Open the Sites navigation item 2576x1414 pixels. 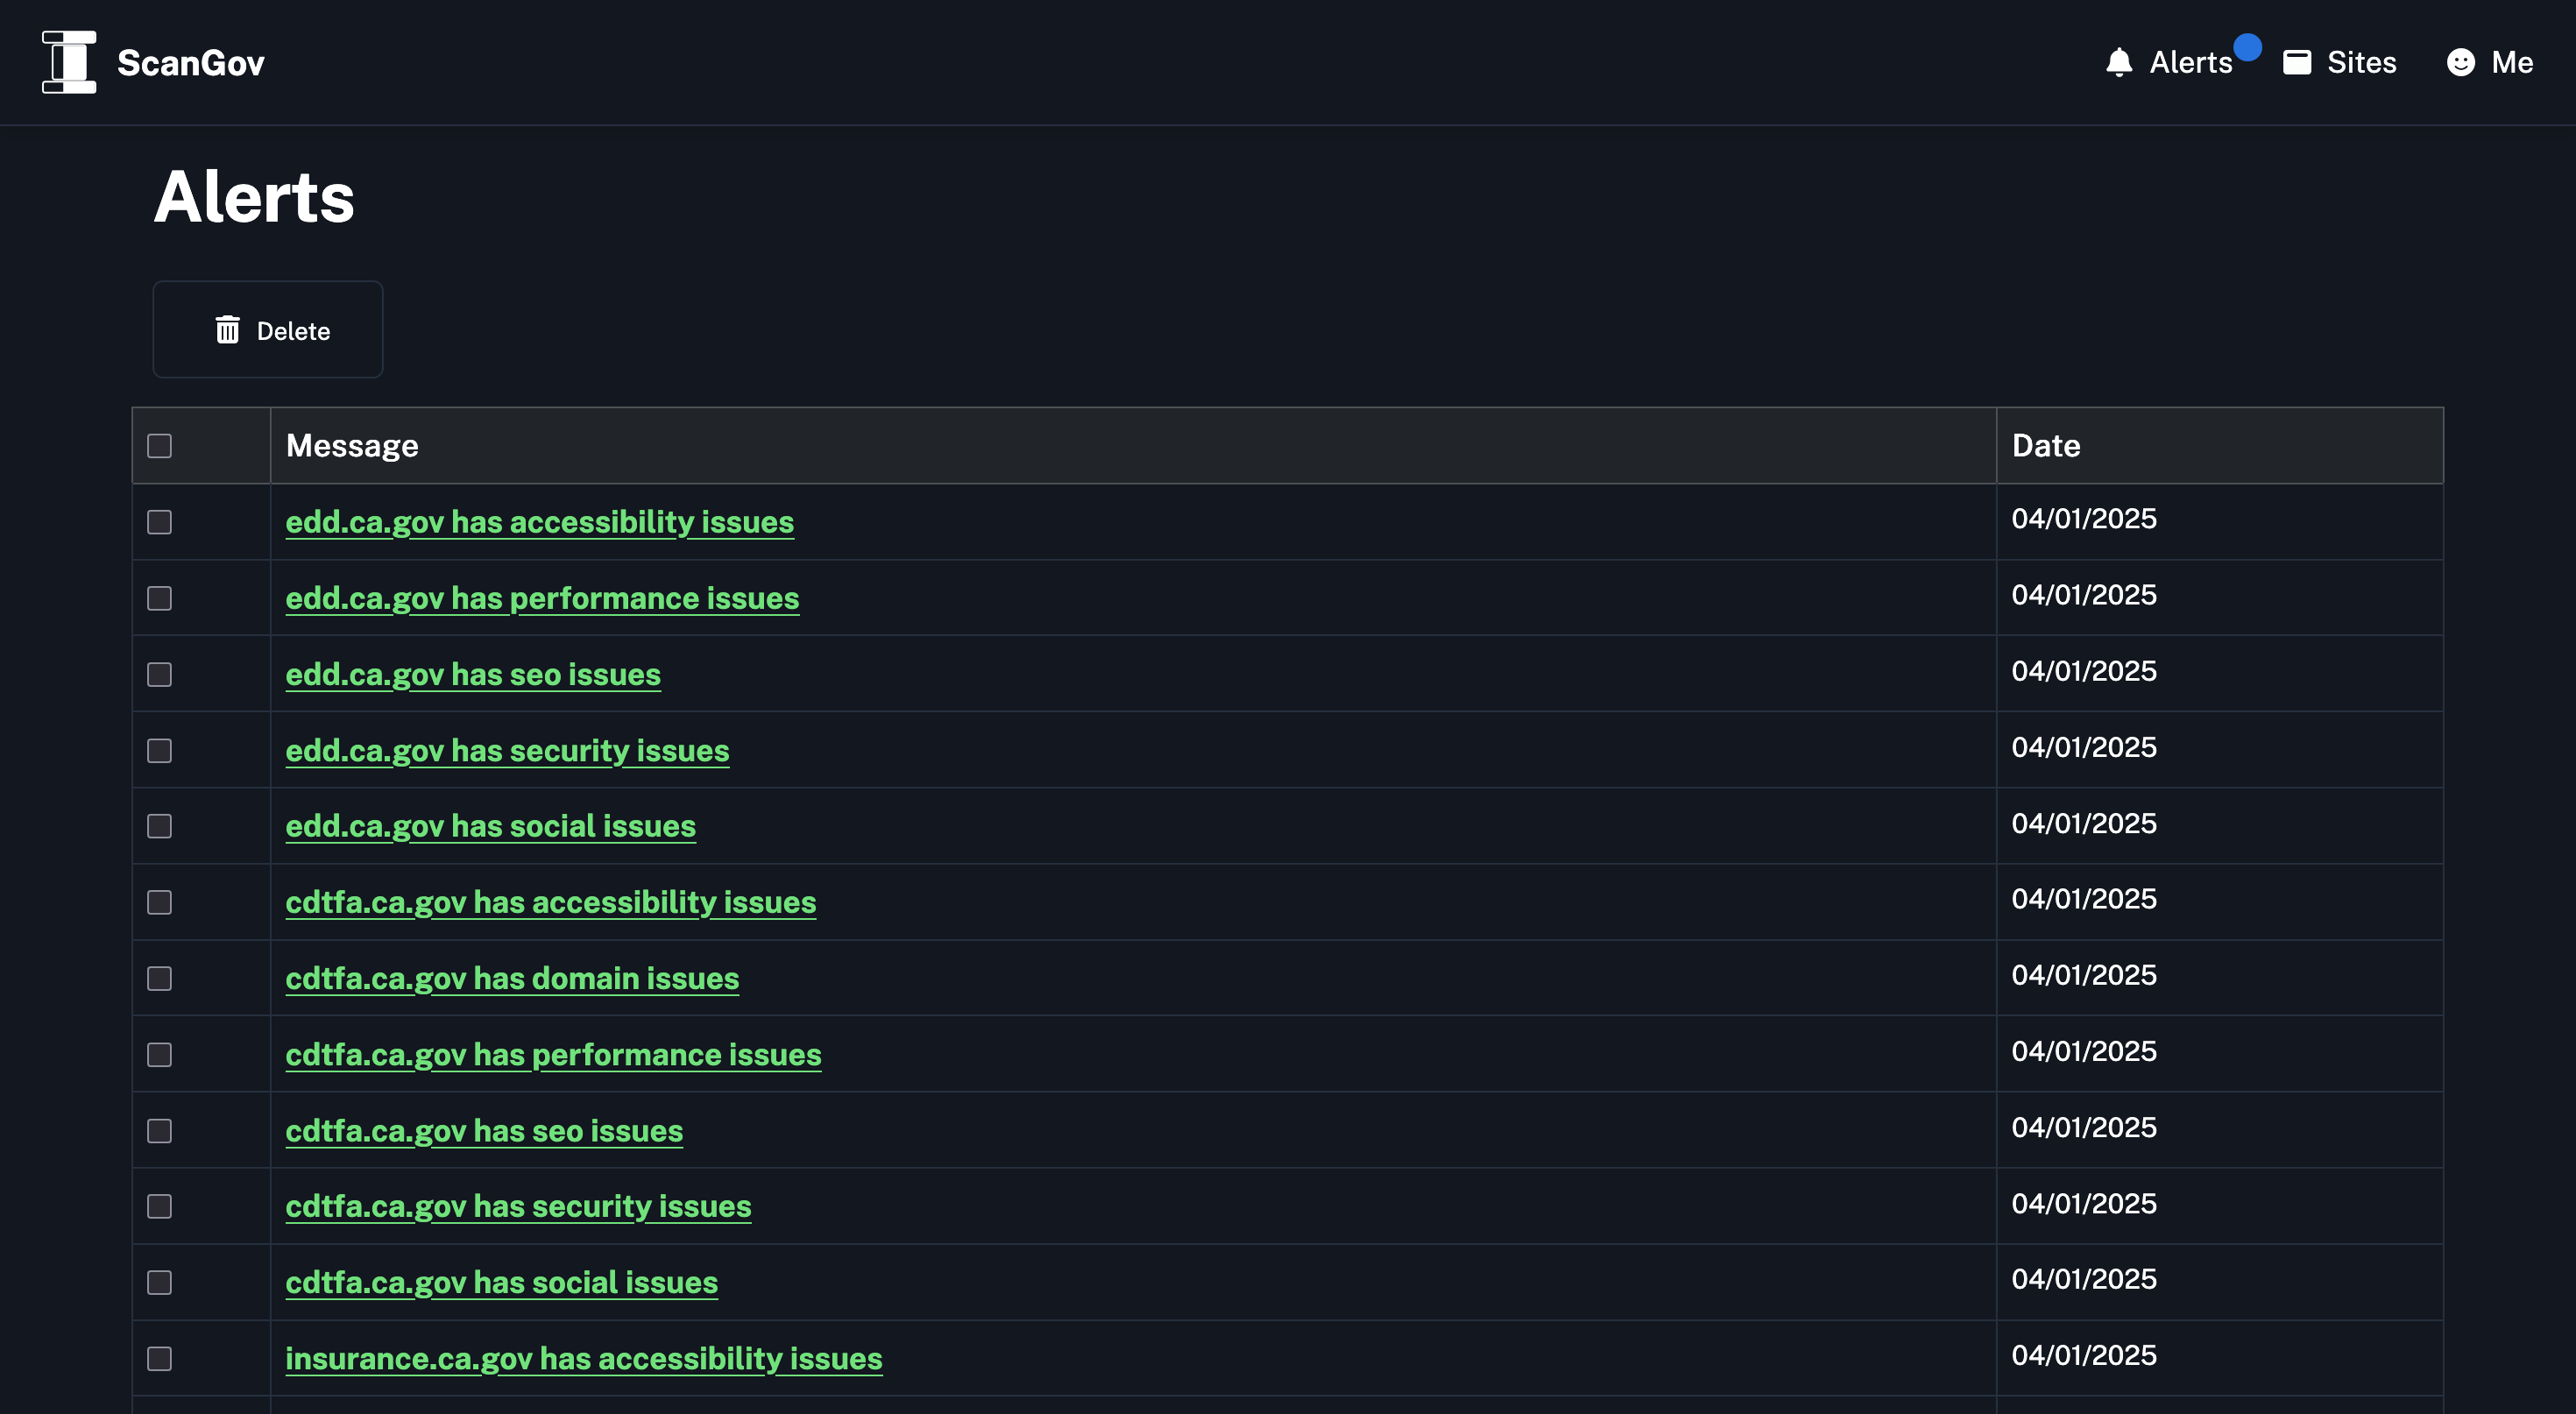[2339, 62]
